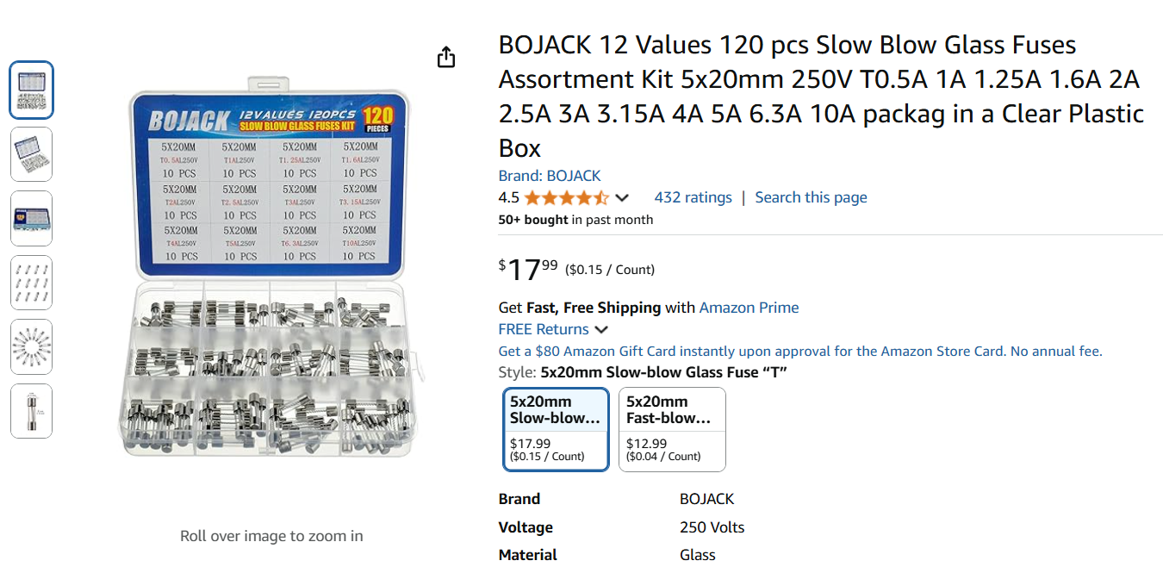Click the Search this page link
The height and width of the screenshot is (567, 1163).
pyautogui.click(x=811, y=197)
